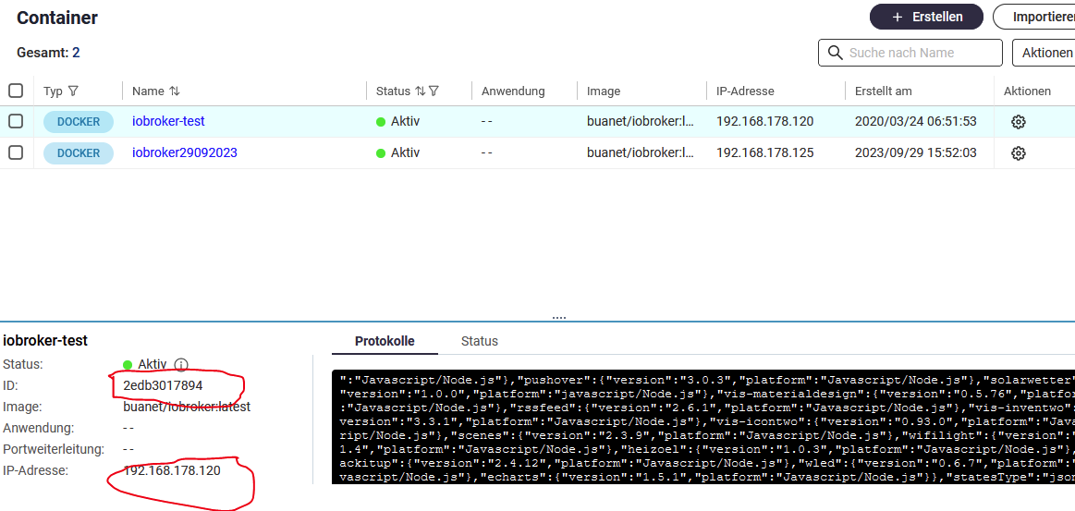Sort by Status column arrows
The image size is (1075, 511).
(421, 91)
